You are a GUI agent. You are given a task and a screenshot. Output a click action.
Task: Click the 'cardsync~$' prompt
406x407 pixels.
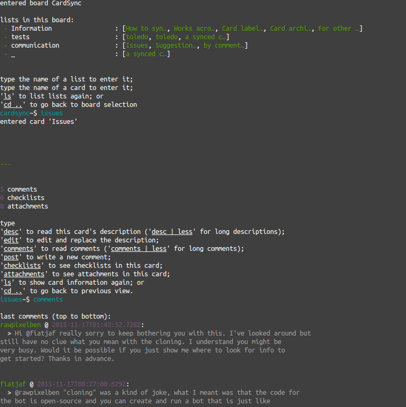click(x=19, y=113)
